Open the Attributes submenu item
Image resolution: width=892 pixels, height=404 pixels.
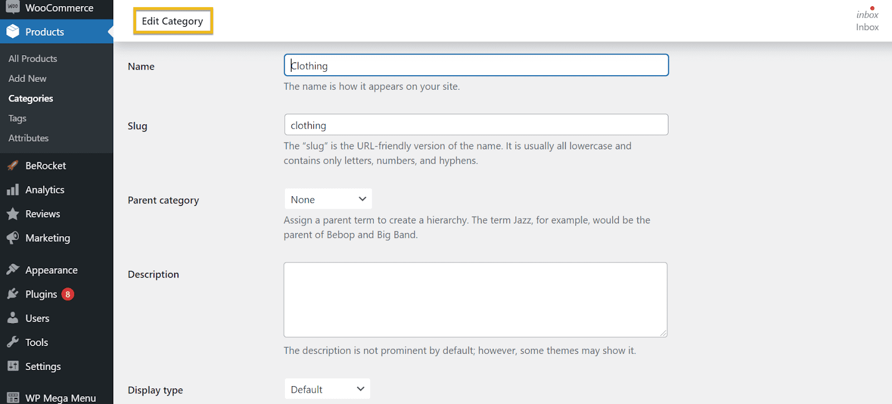28,138
